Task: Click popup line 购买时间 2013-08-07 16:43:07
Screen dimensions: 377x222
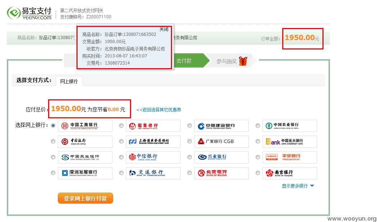Action: (x=115, y=56)
